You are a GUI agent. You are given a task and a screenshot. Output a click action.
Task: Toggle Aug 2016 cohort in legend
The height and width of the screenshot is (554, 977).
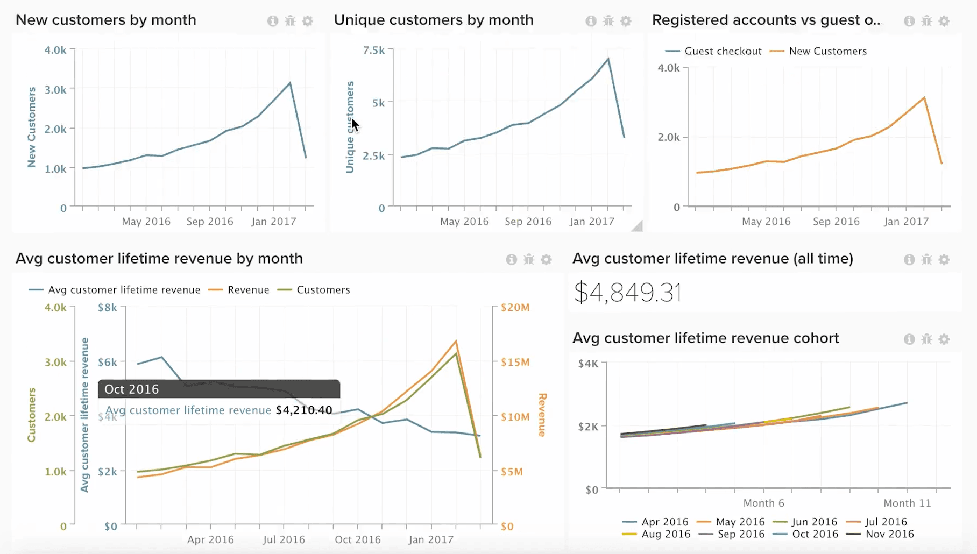click(656, 534)
